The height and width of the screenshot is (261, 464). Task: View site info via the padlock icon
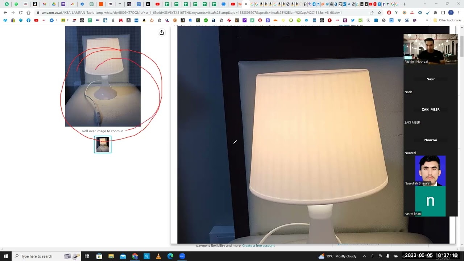pyautogui.click(x=38, y=12)
